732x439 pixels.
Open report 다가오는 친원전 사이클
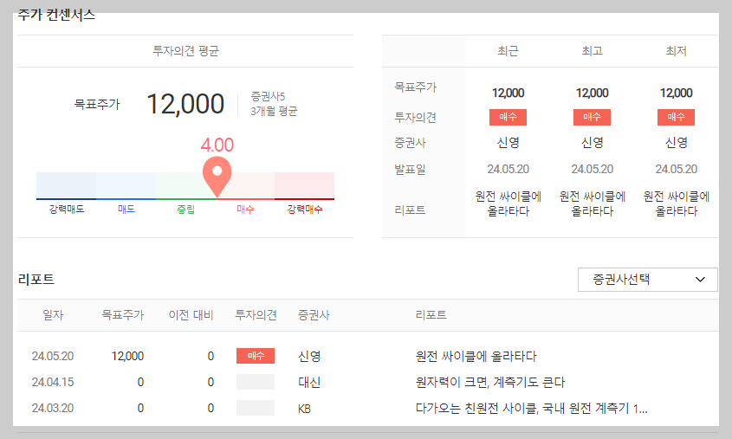[531, 409]
